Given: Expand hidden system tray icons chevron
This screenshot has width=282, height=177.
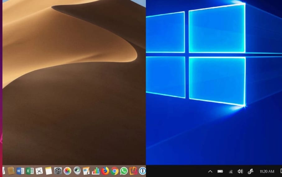Looking at the screenshot, I should point(210,171).
